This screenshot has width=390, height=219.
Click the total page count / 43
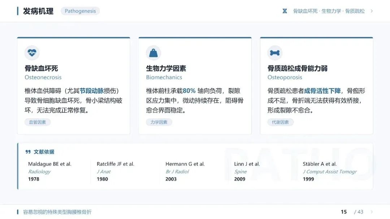[359, 212]
